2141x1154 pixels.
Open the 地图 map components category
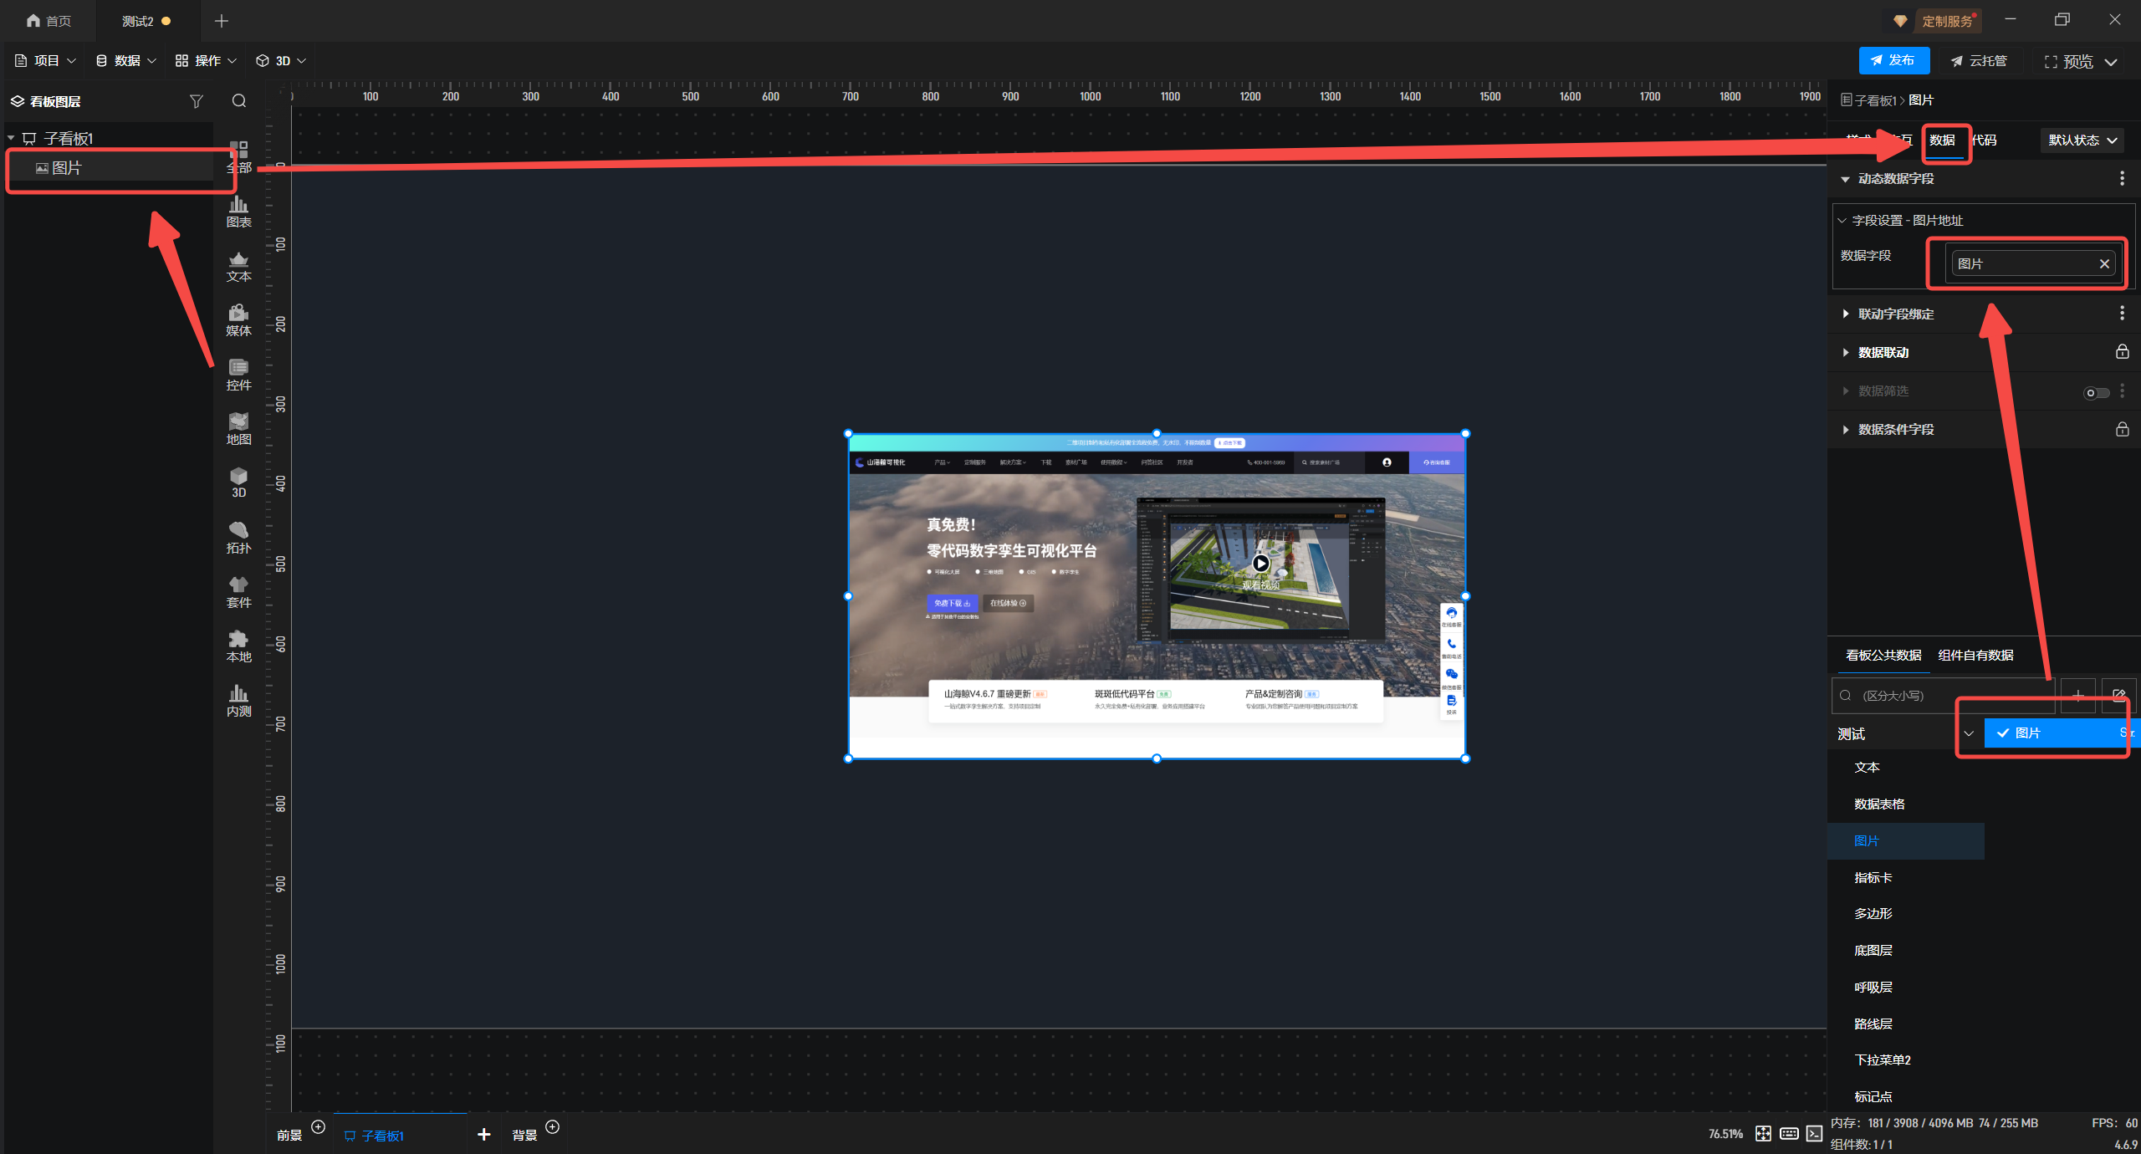click(x=238, y=429)
